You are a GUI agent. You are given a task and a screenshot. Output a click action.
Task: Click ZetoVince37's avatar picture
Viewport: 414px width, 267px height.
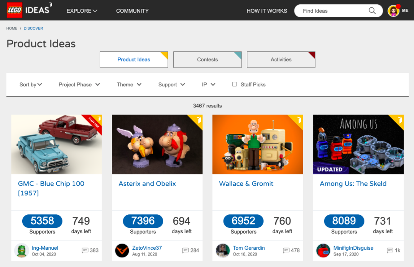tap(122, 251)
